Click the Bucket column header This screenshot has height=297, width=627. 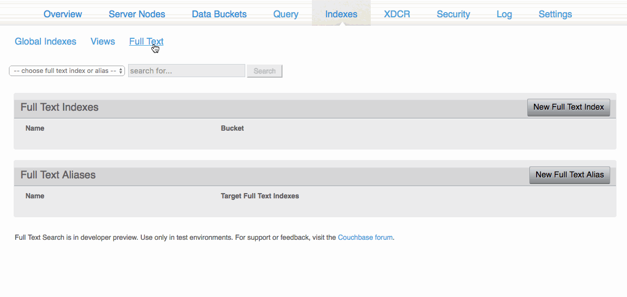(x=232, y=128)
